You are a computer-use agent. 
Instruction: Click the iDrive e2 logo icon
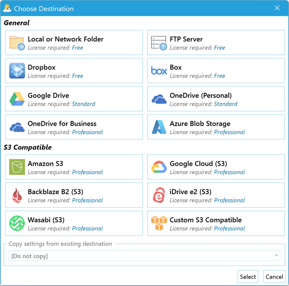tap(159, 195)
